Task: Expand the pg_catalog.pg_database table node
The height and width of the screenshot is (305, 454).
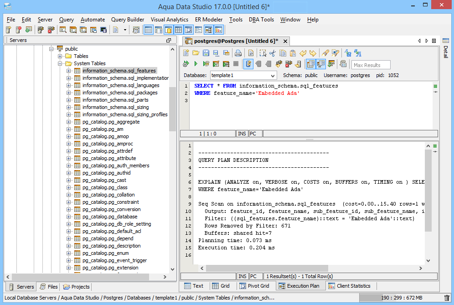Action: pos(69,217)
